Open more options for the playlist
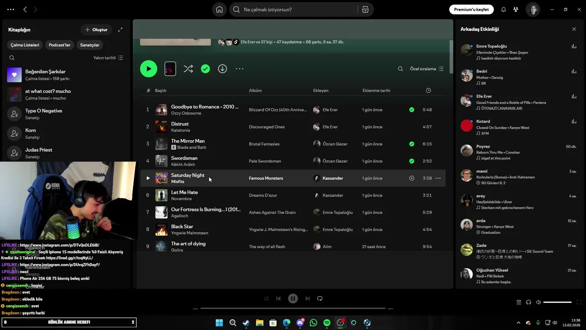Image resolution: width=586 pixels, height=330 pixels. click(239, 69)
